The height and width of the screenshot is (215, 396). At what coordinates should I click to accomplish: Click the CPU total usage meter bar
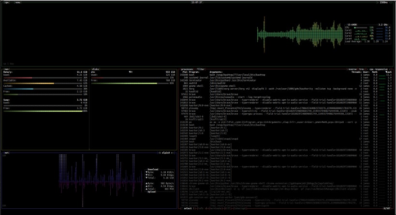coord(361,28)
